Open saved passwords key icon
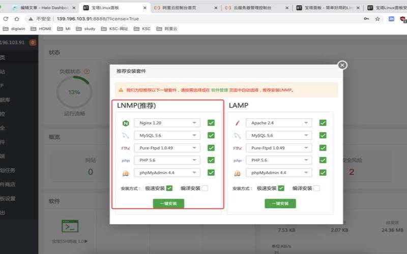 [x=366, y=19]
